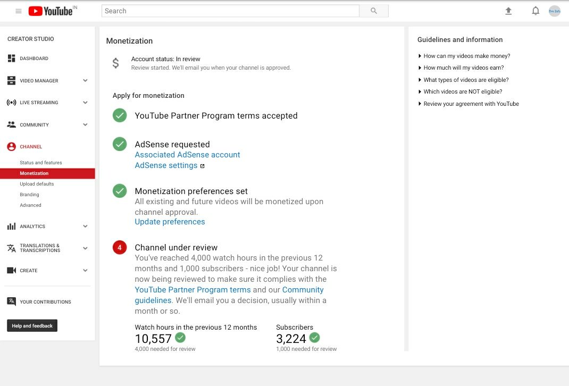Image resolution: width=569 pixels, height=386 pixels.
Task: Open the AdSense settings link
Action: 166,165
